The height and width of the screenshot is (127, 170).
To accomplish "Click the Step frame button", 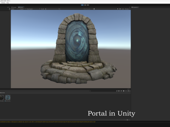I will (x=88, y=5).
